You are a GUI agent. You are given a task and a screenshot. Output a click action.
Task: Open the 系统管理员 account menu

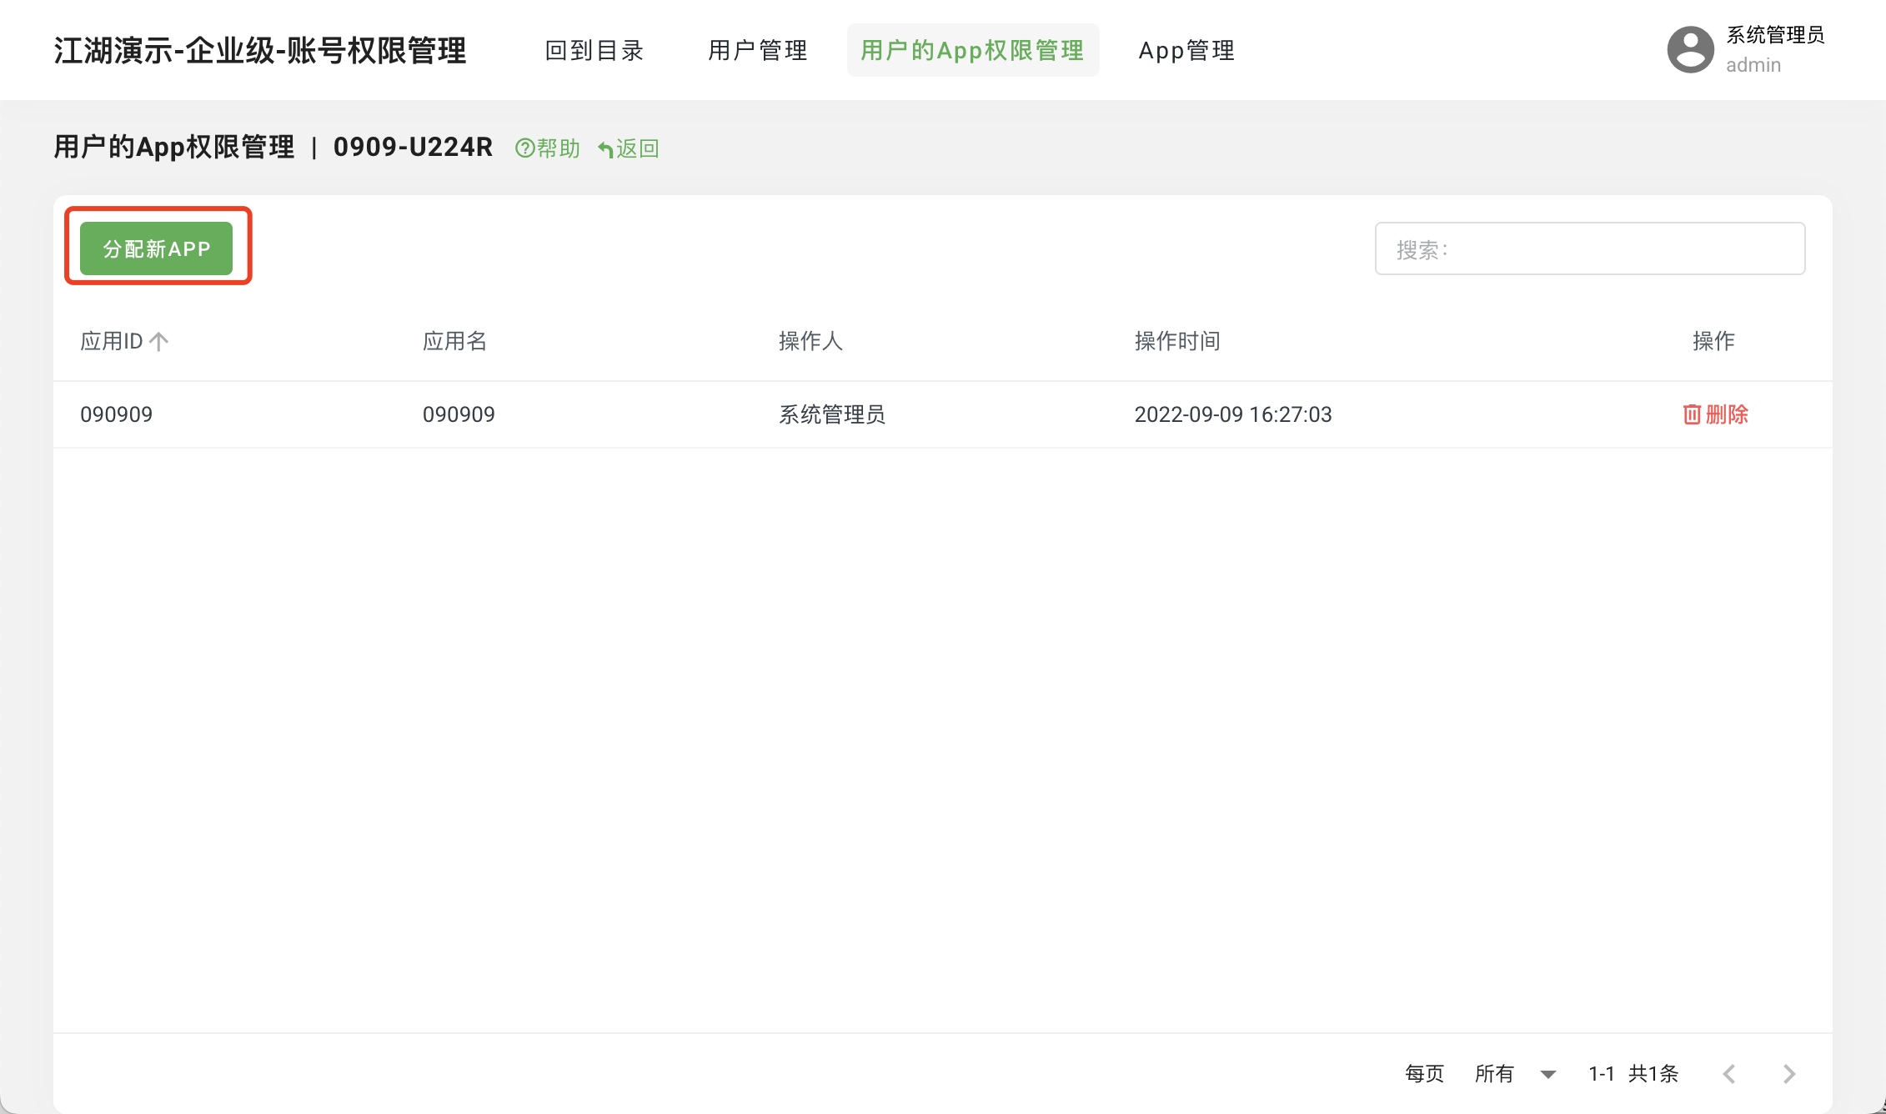click(1774, 36)
